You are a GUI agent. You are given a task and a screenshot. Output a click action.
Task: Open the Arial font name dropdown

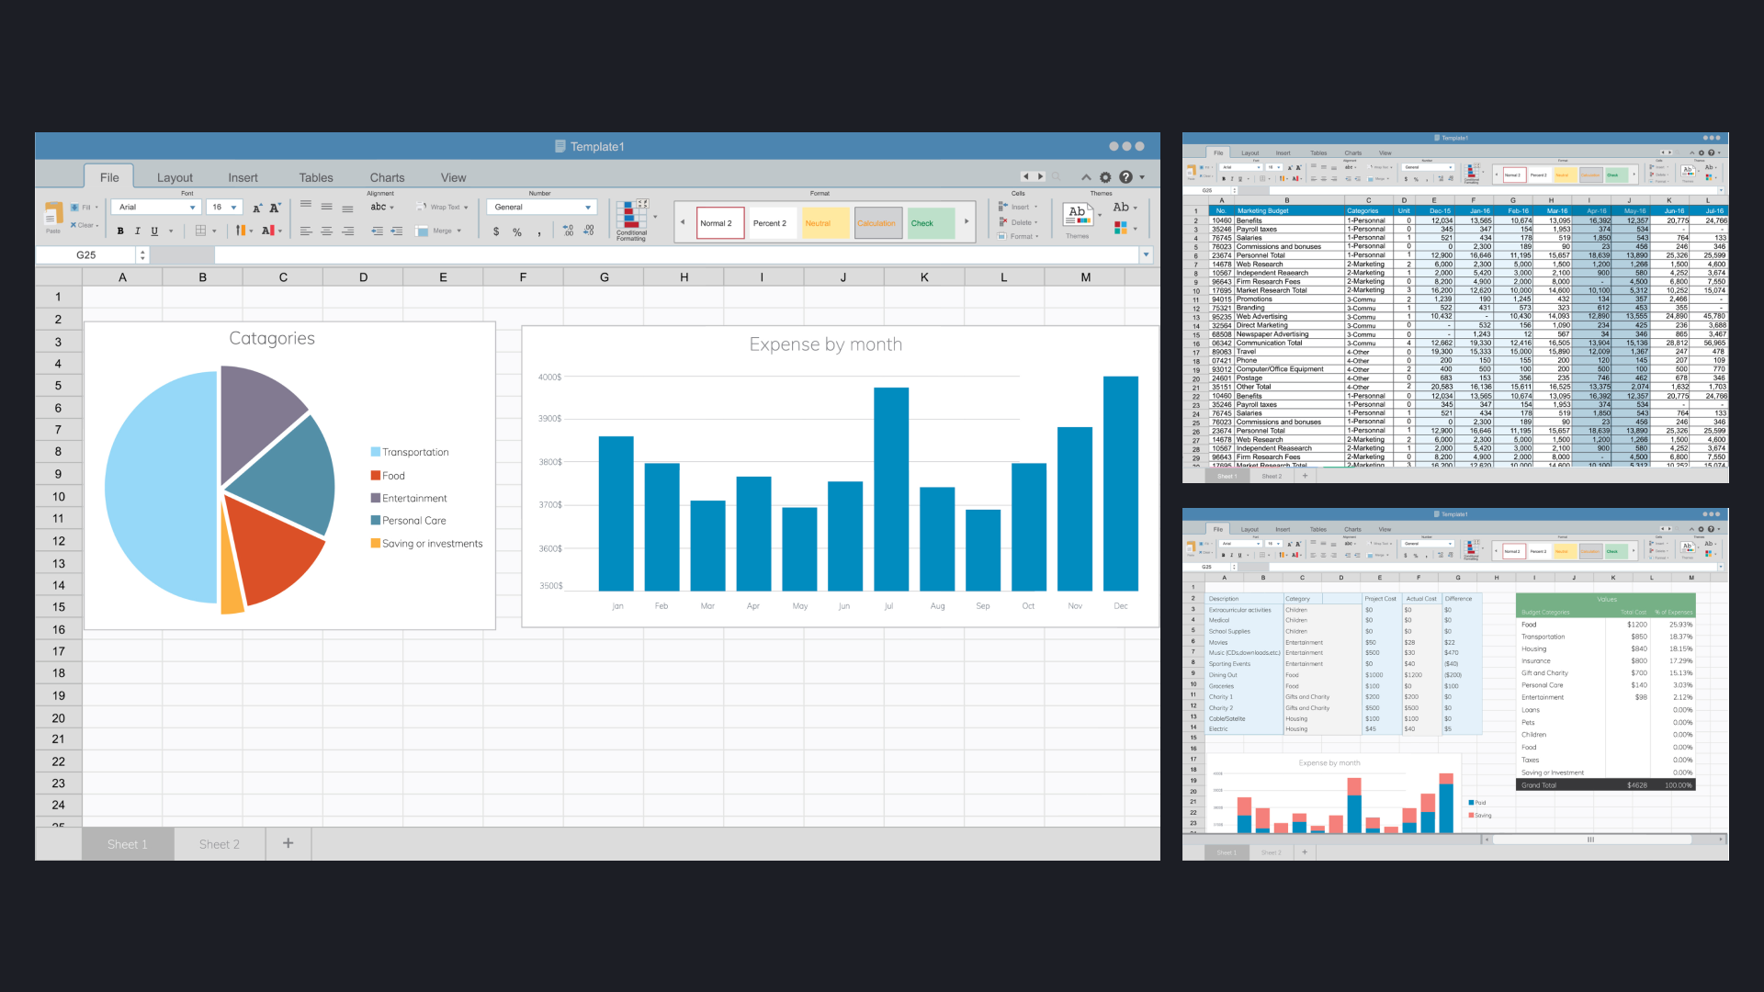[155, 208]
